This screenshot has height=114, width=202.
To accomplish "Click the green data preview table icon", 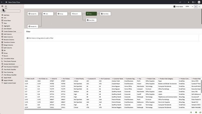I will click(196, 112).
